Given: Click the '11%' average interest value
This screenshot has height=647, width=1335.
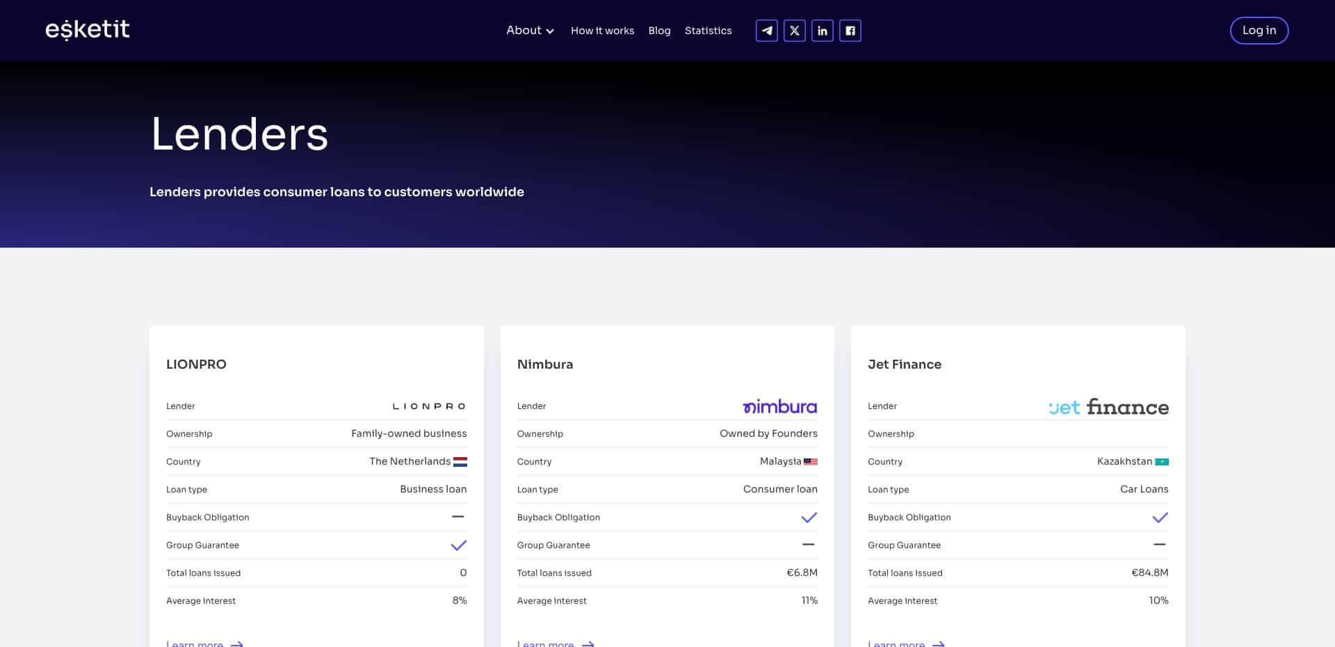Looking at the screenshot, I should [809, 600].
